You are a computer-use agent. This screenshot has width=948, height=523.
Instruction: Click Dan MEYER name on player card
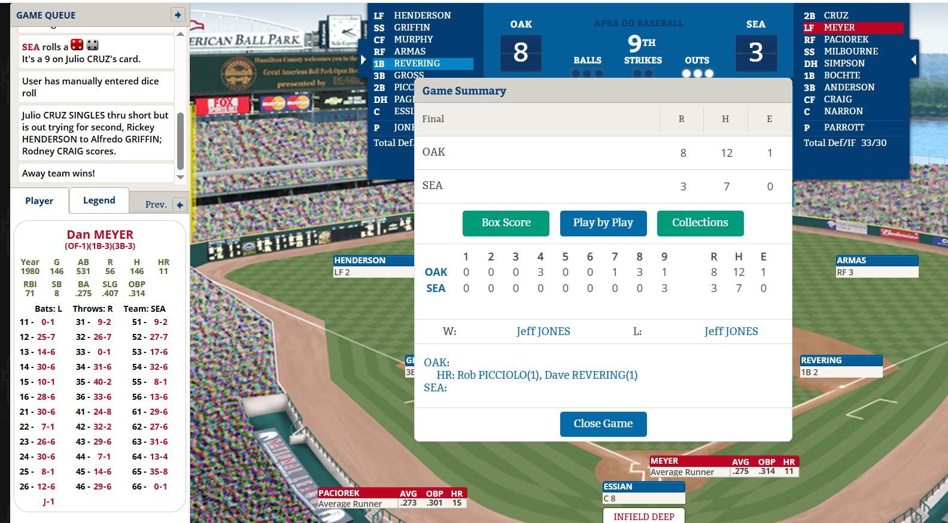pos(100,235)
